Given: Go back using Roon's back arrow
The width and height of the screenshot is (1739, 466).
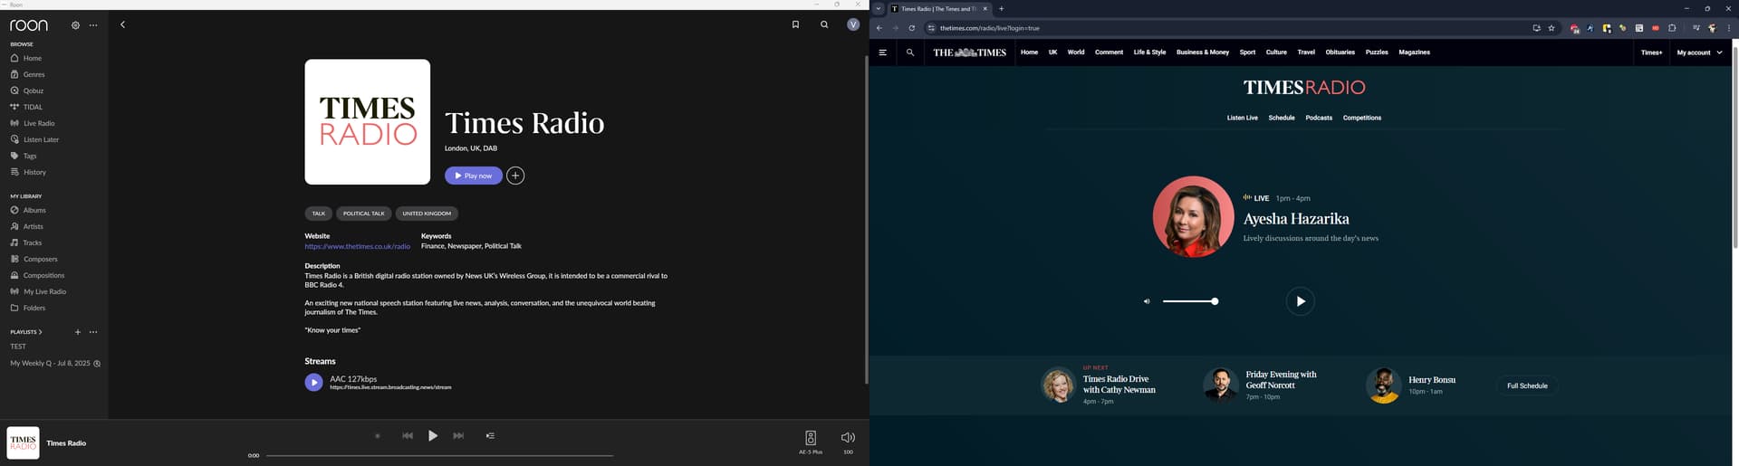Looking at the screenshot, I should click(123, 25).
